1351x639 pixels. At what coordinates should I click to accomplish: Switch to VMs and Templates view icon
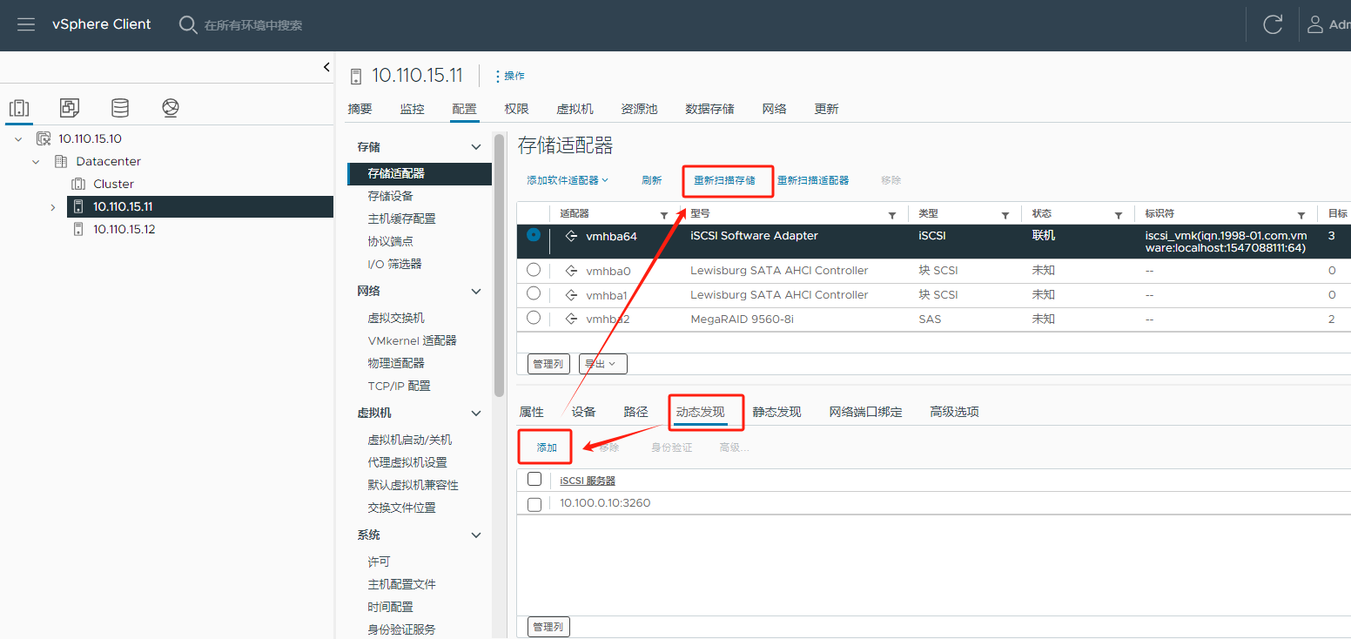70,108
